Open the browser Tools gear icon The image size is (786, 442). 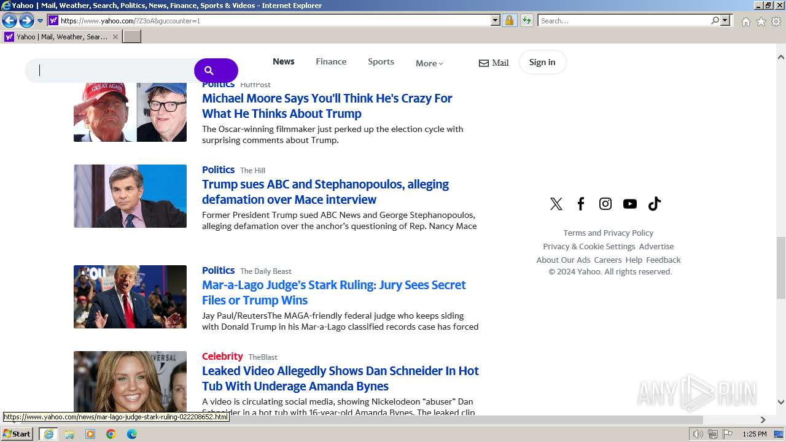coord(776,21)
